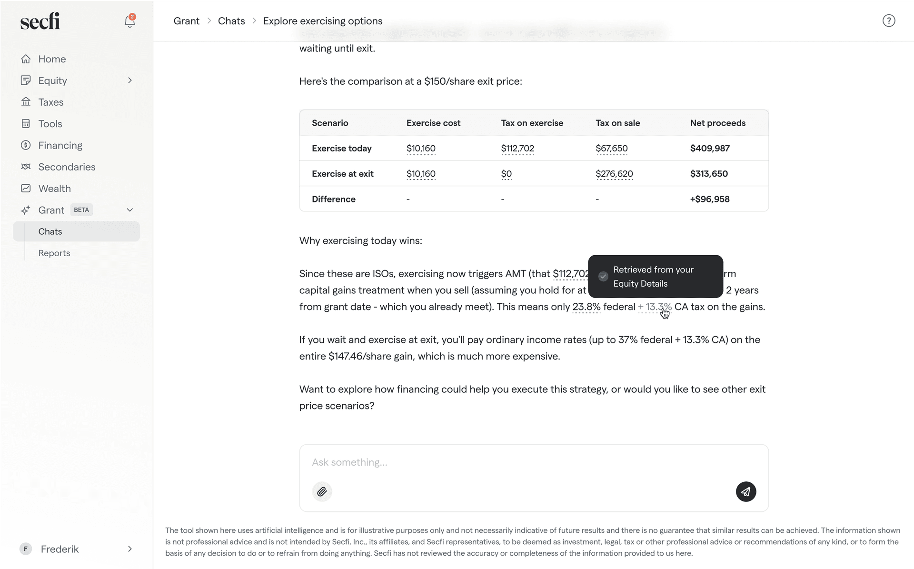This screenshot has width=914, height=569.
Task: Click the paperclip attachment button
Action: click(322, 491)
